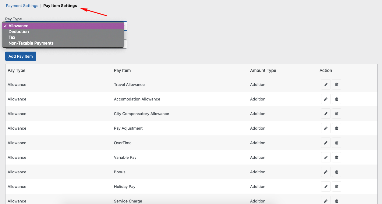The width and height of the screenshot is (382, 204).
Task: Edit the Pay Adjustment item
Action: click(x=326, y=128)
